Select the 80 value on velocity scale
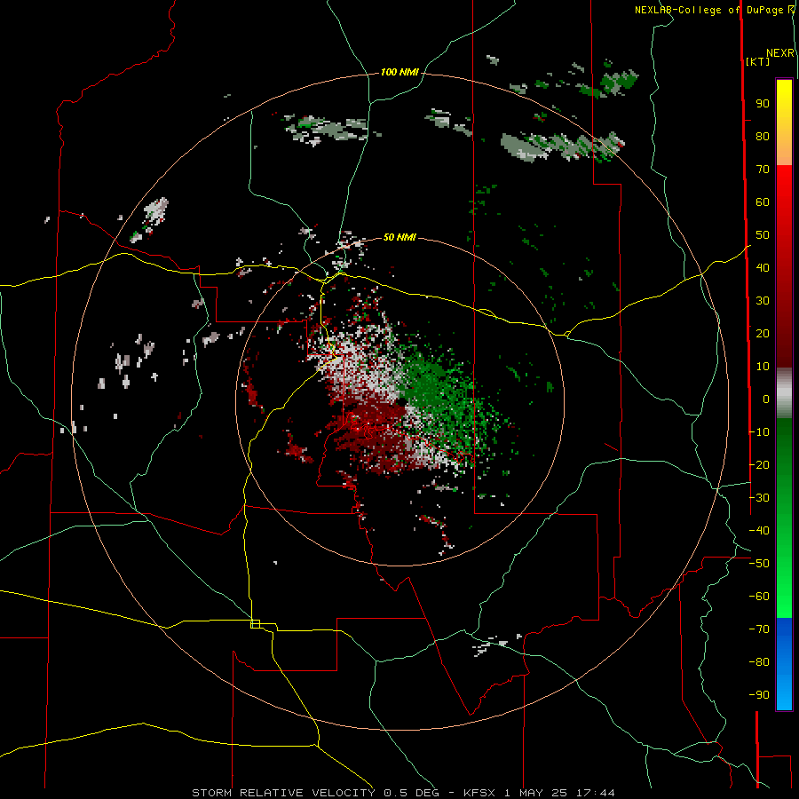799x799 pixels. coord(763,137)
